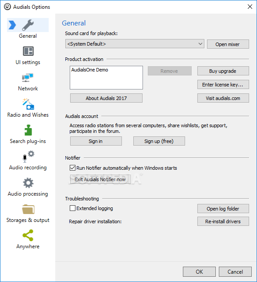Image resolution: width=257 pixels, height=282 pixels.
Task: Open Radio and Wishes icon
Action: 28,104
